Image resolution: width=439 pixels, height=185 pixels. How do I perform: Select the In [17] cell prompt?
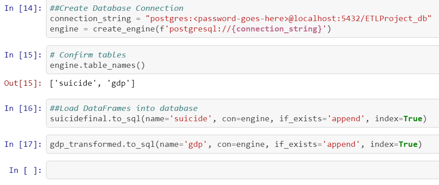click(23, 144)
